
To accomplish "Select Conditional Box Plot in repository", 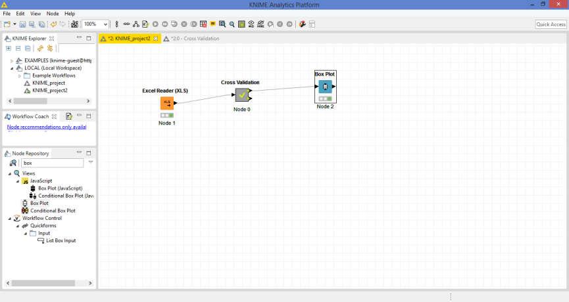I will (53, 211).
